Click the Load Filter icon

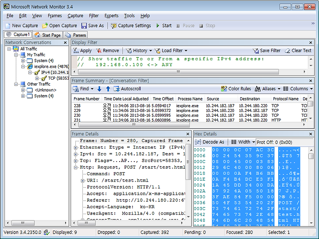157,50
